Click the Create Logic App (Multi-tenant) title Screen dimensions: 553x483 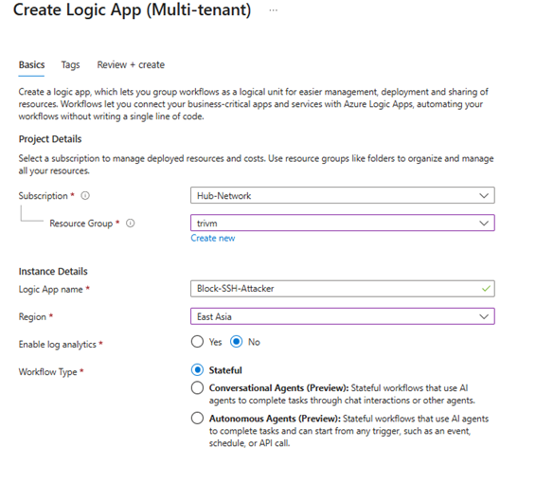pyautogui.click(x=132, y=10)
